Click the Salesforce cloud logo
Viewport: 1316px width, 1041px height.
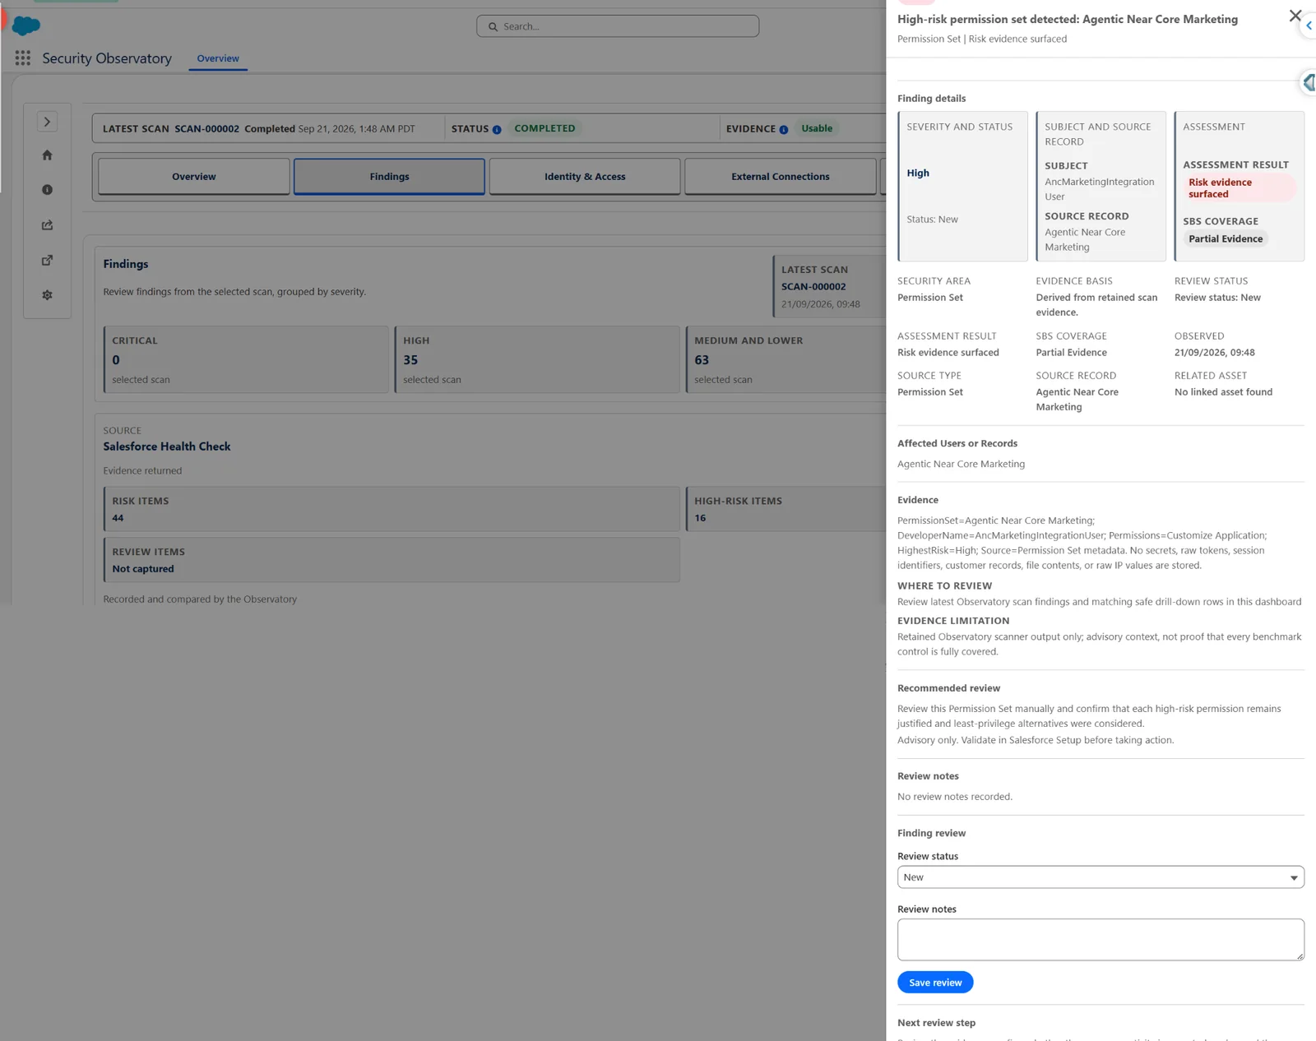(26, 26)
